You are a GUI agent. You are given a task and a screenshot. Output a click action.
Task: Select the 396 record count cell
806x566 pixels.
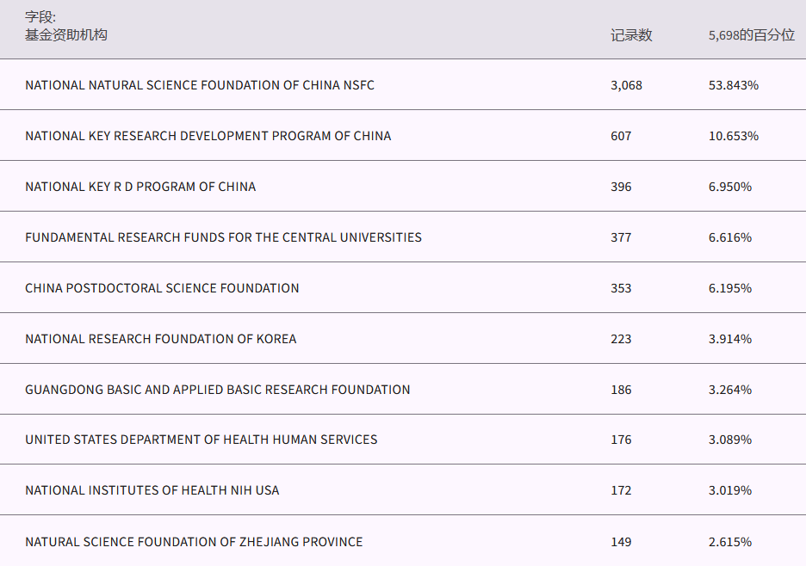pos(621,187)
